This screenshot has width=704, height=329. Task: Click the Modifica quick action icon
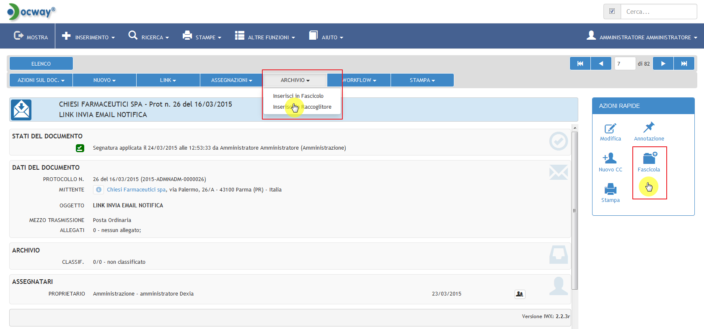point(610,128)
